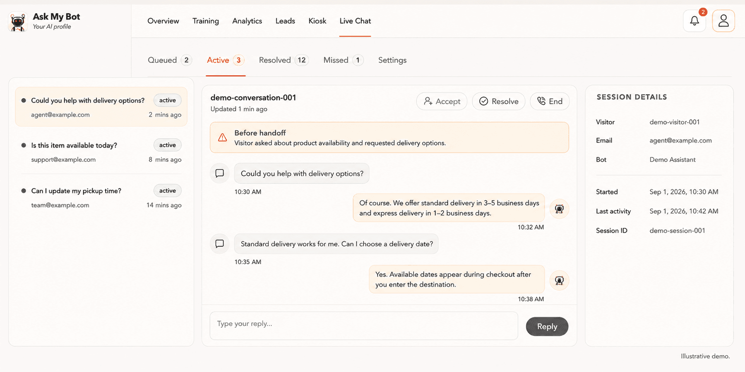
Task: Focus the Type your reply field
Action: click(364, 326)
